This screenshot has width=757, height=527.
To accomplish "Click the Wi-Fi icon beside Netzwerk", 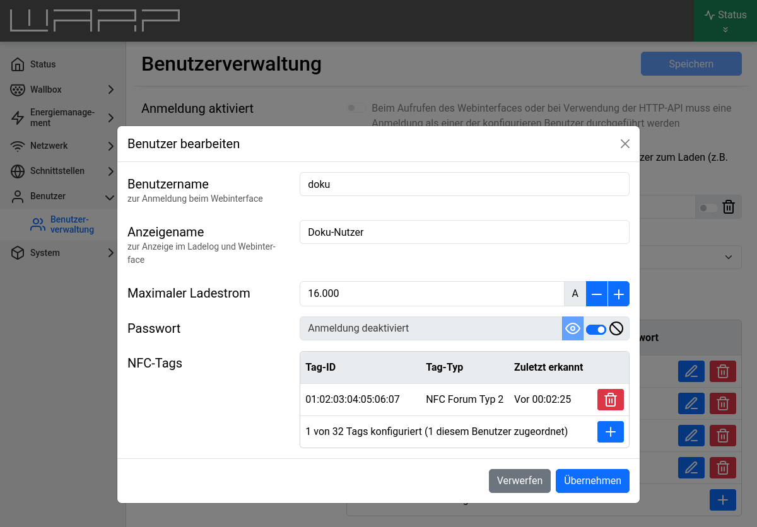I will point(18,146).
